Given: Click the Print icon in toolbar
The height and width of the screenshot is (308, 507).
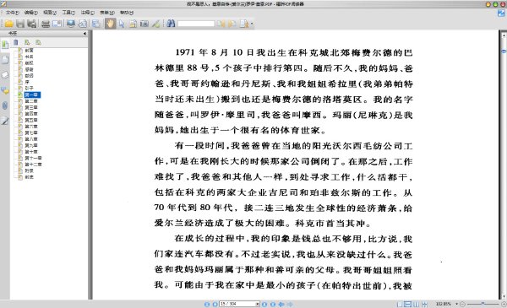Looking at the screenshot, I should pos(46,24).
